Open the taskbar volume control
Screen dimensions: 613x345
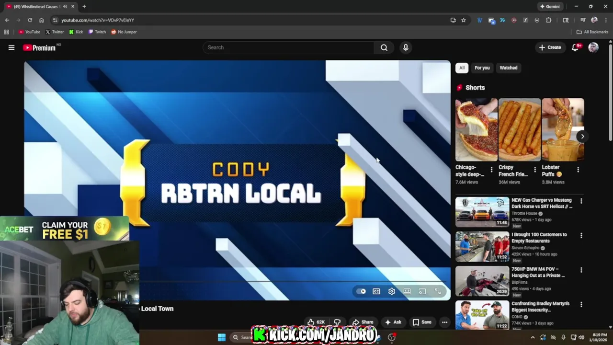[x=581, y=337]
